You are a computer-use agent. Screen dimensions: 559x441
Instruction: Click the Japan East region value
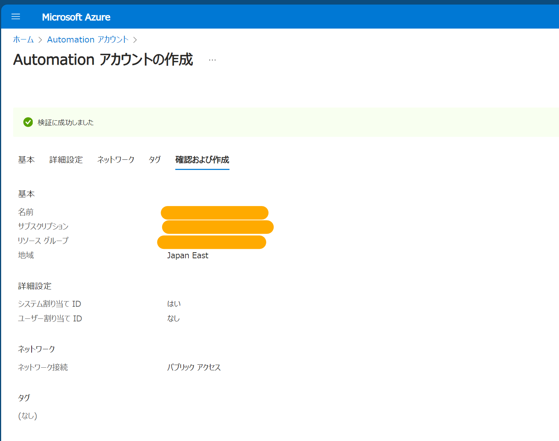[x=188, y=256]
